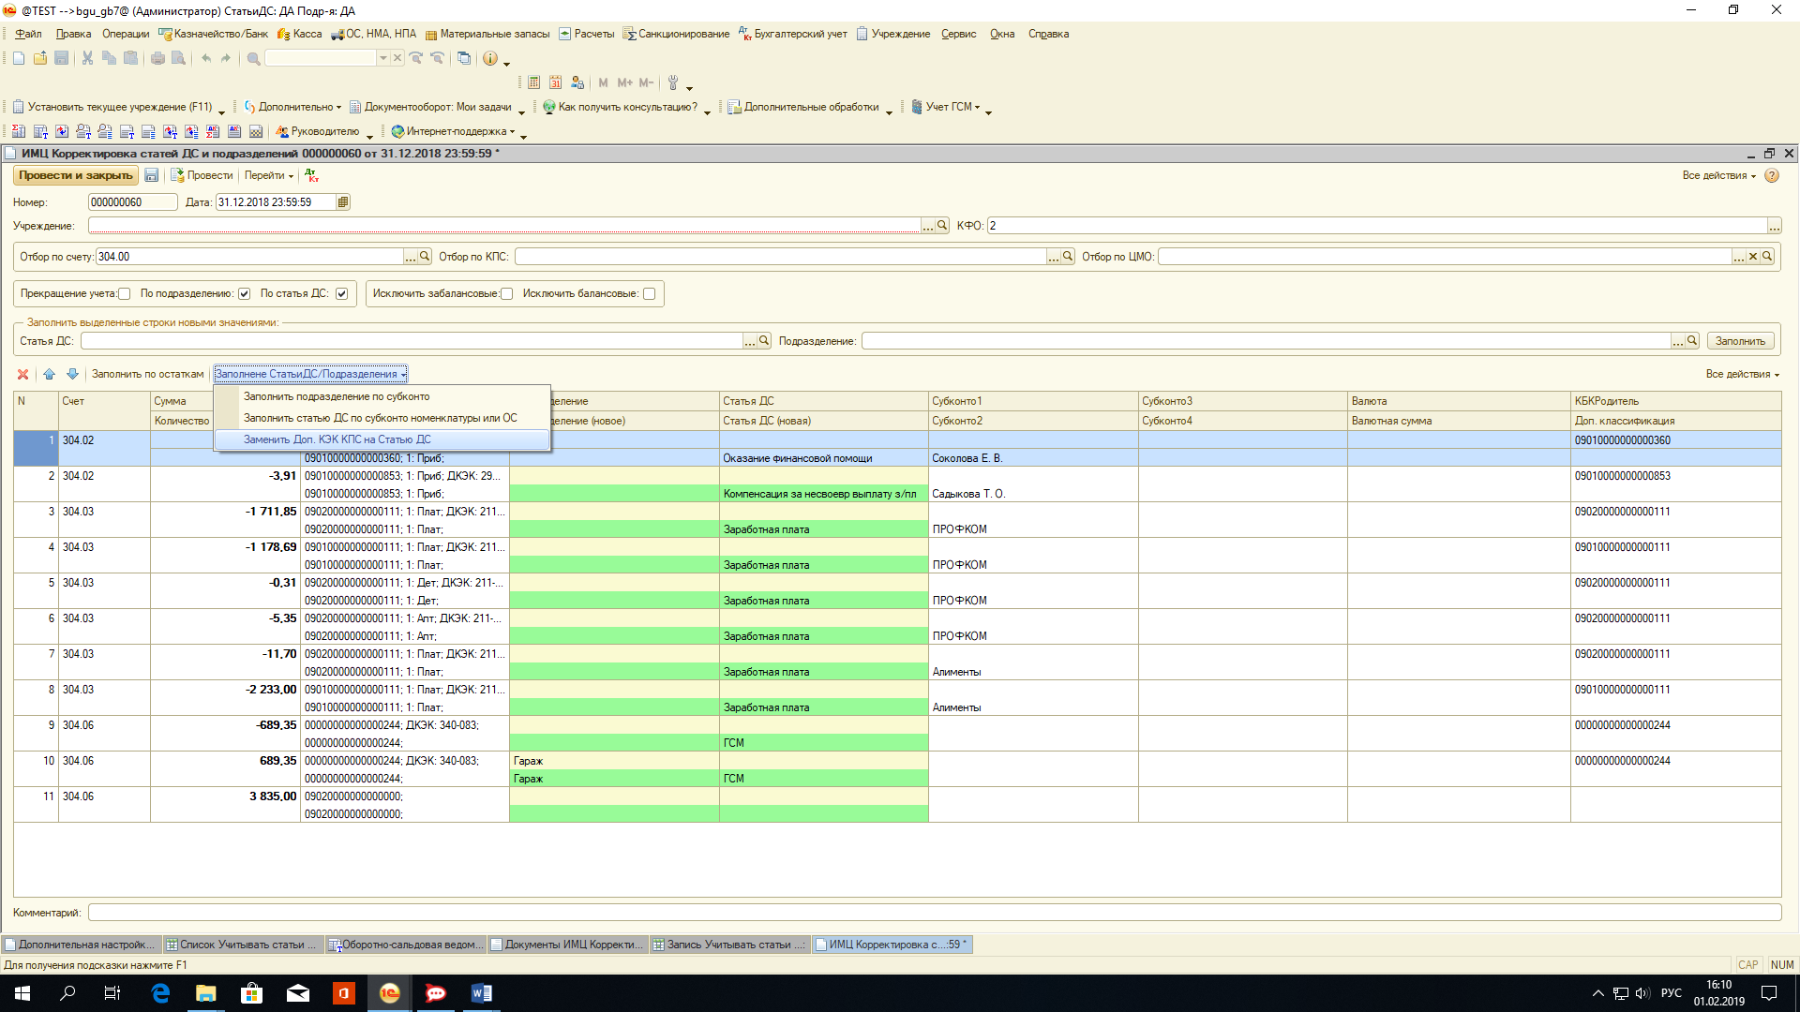Toggle Исключить забалансовые checkbox
This screenshot has height=1012, width=1800.
pos(507,294)
